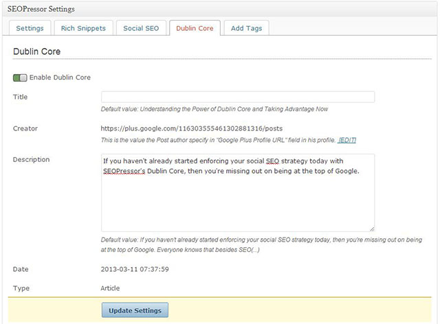Click into the Title input field
440x324 pixels.
click(x=238, y=97)
